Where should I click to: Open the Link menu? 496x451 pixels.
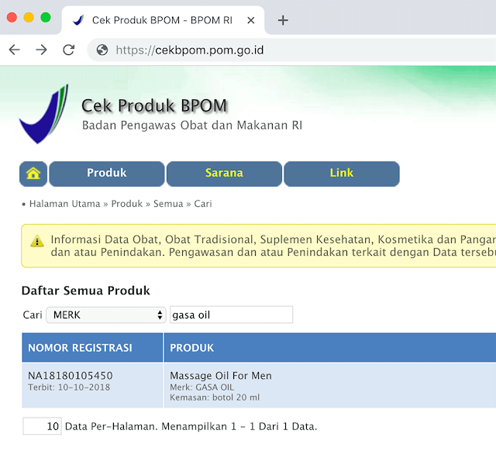click(x=342, y=174)
